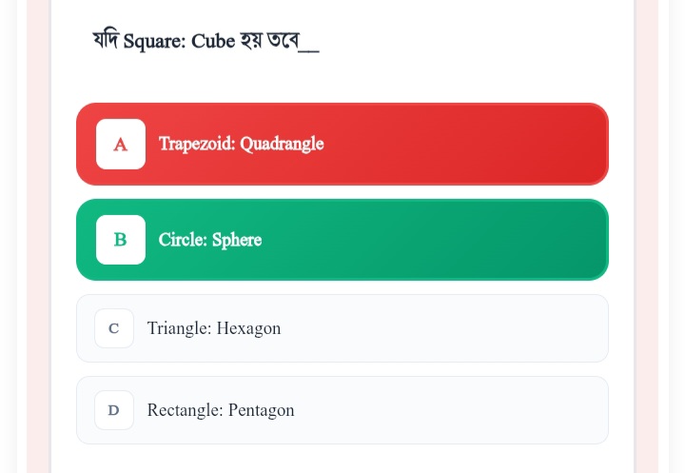Click the word Sphere in option B
685x473 pixels.
tap(237, 240)
